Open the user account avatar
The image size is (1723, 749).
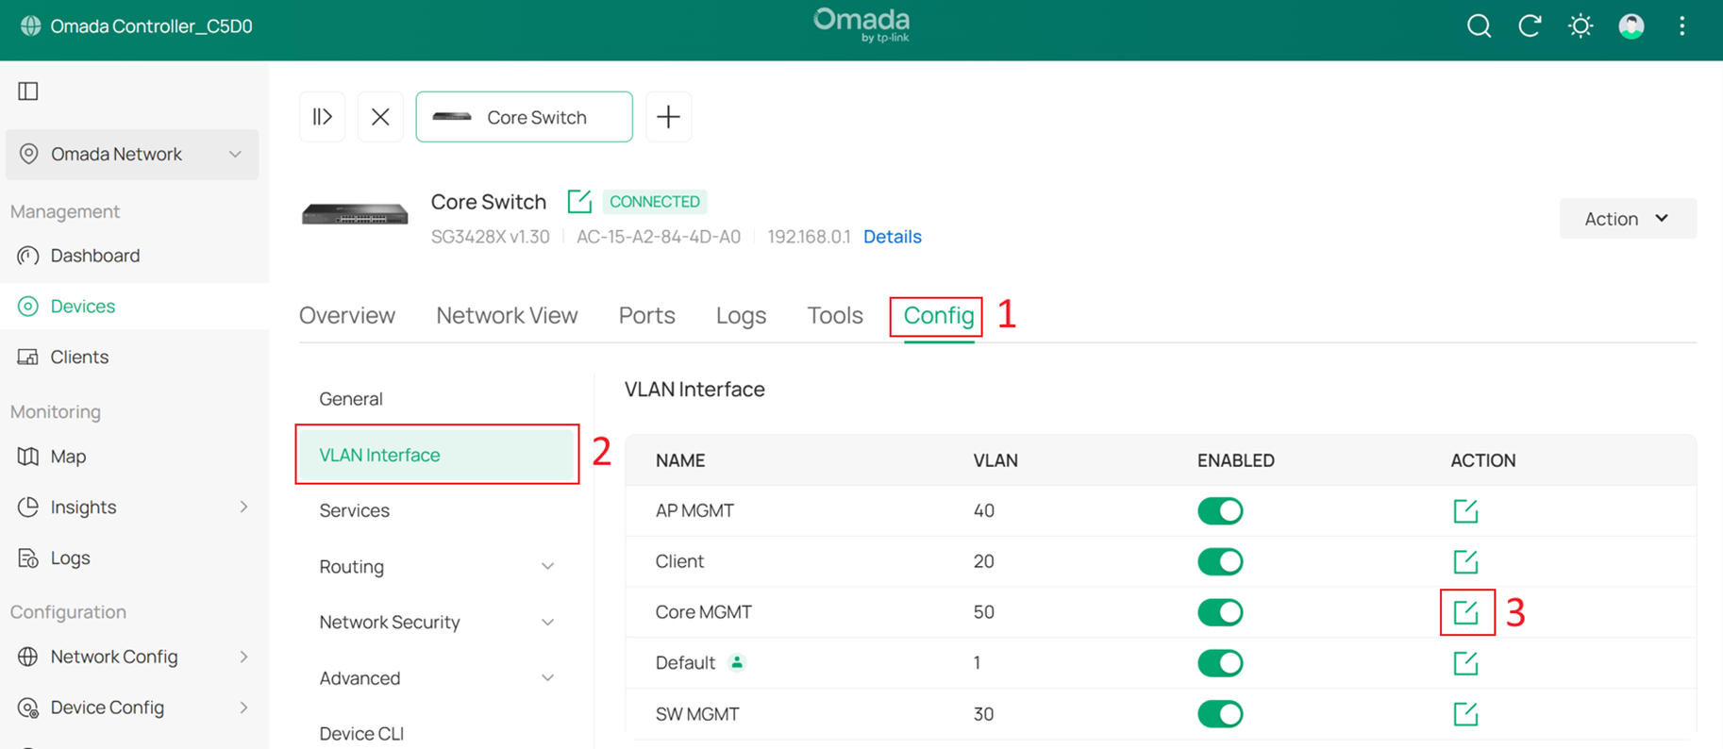[1631, 26]
